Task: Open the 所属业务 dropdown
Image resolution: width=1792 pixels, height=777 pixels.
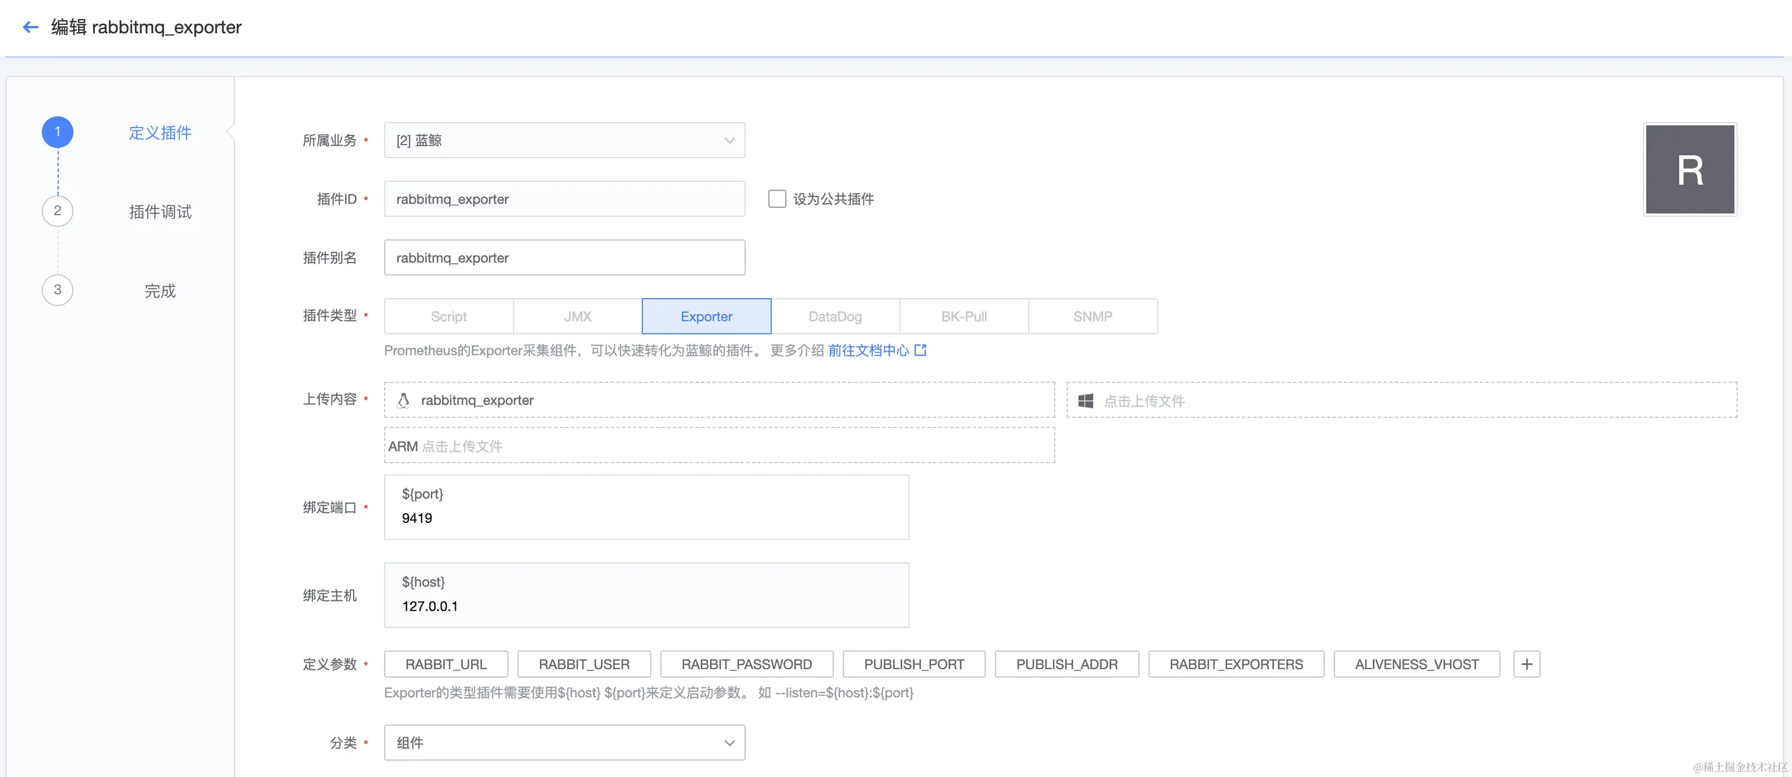Action: point(564,140)
